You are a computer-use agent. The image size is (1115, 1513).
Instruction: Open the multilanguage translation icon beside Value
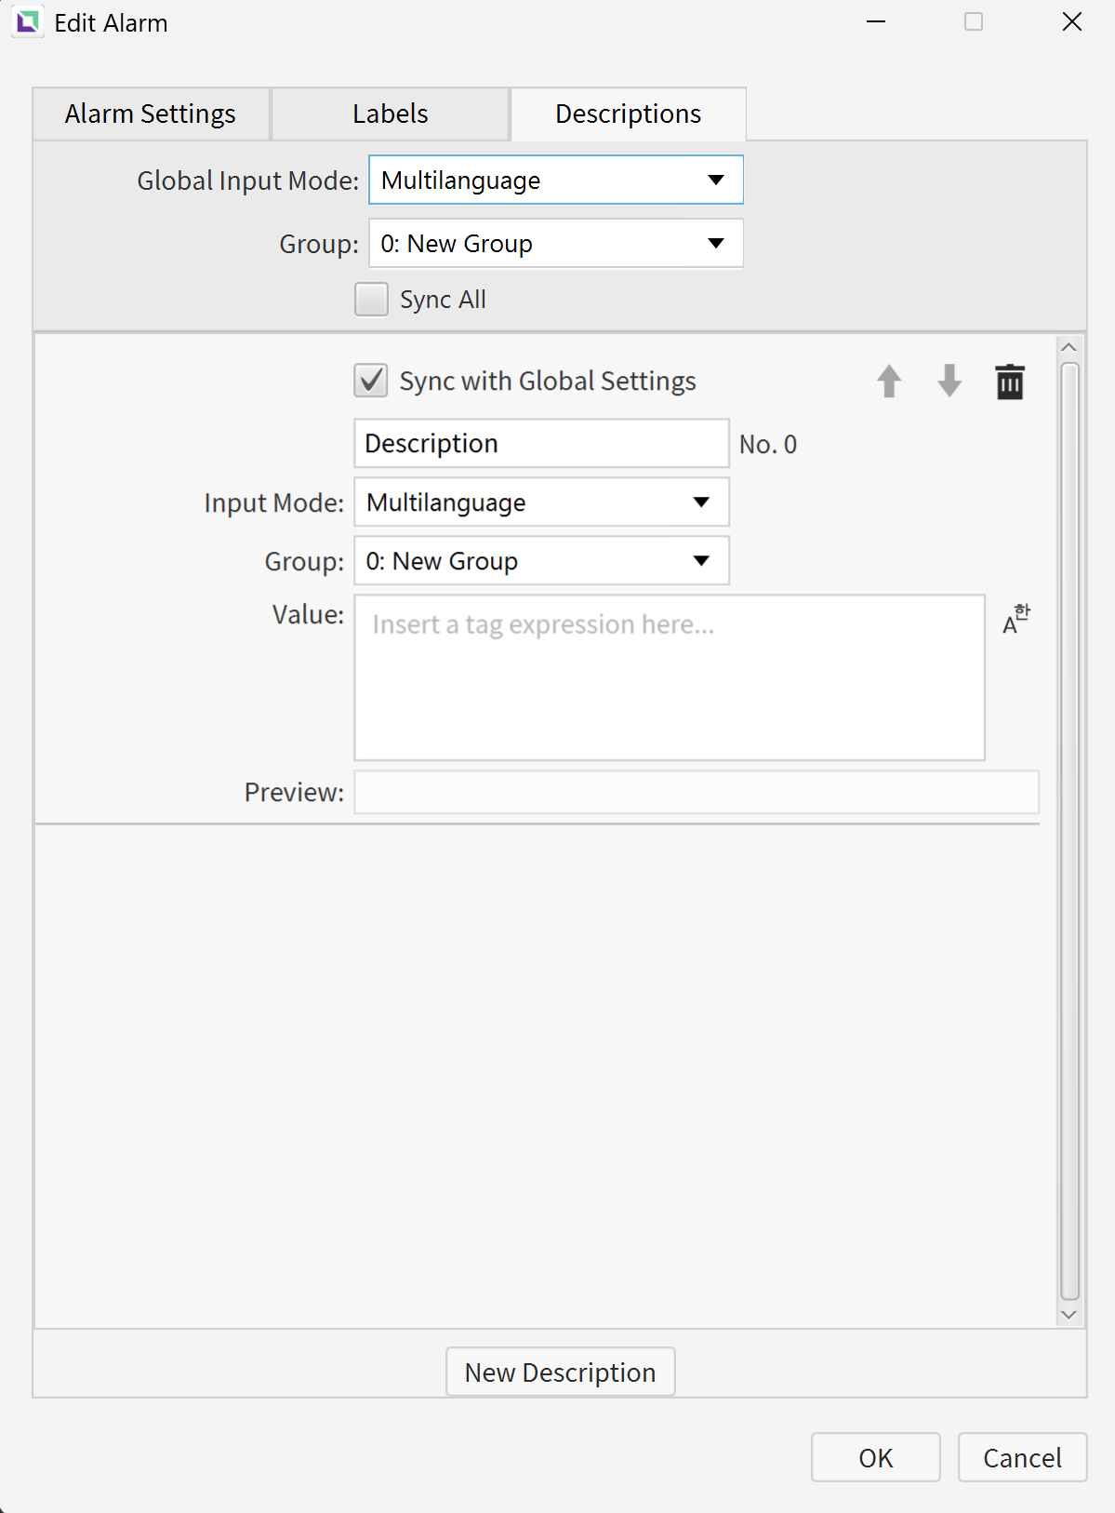(x=1016, y=619)
